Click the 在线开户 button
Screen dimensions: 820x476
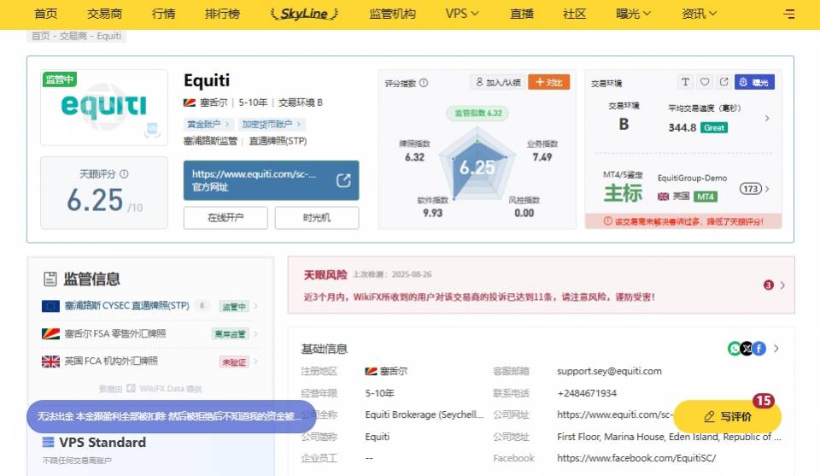coord(225,218)
